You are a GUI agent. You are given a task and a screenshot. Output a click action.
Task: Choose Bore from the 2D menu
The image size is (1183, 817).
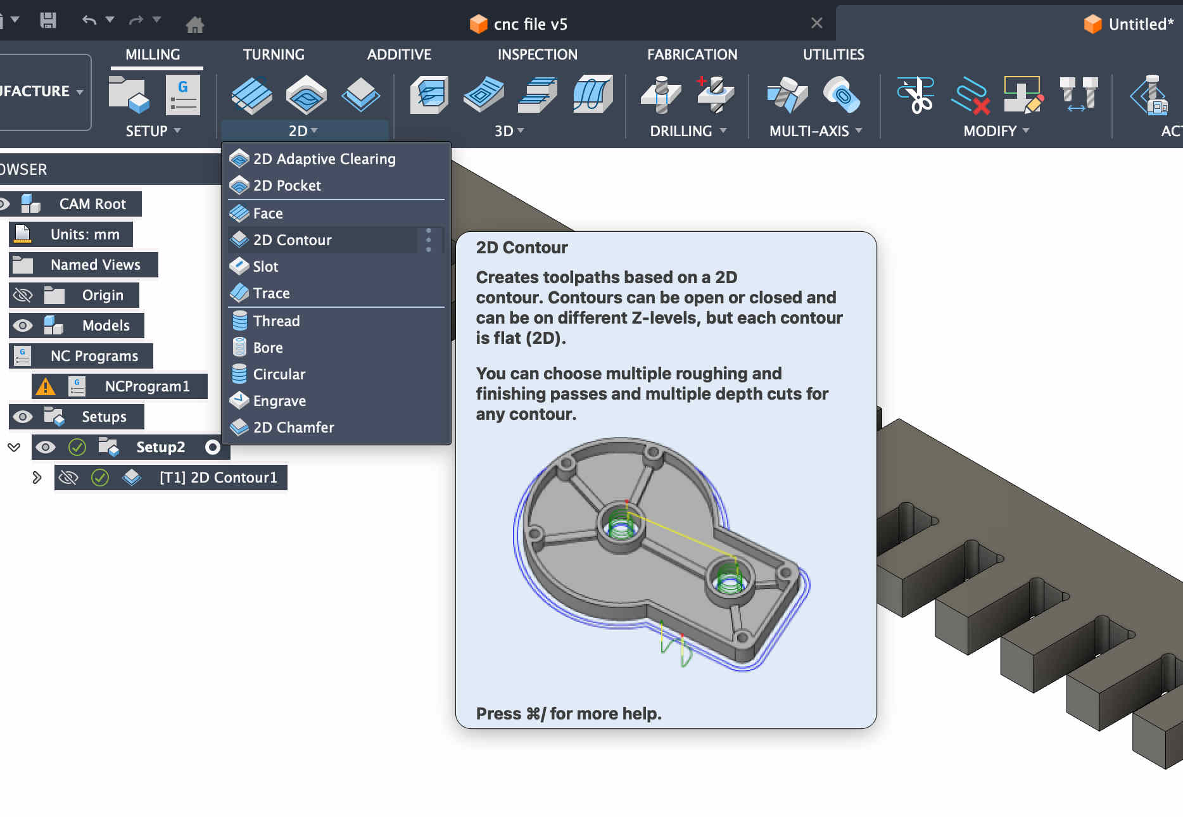click(x=336, y=348)
